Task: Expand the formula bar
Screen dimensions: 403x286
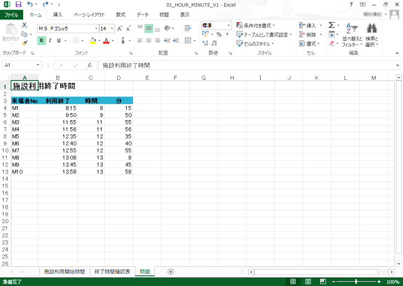Action: (398, 65)
